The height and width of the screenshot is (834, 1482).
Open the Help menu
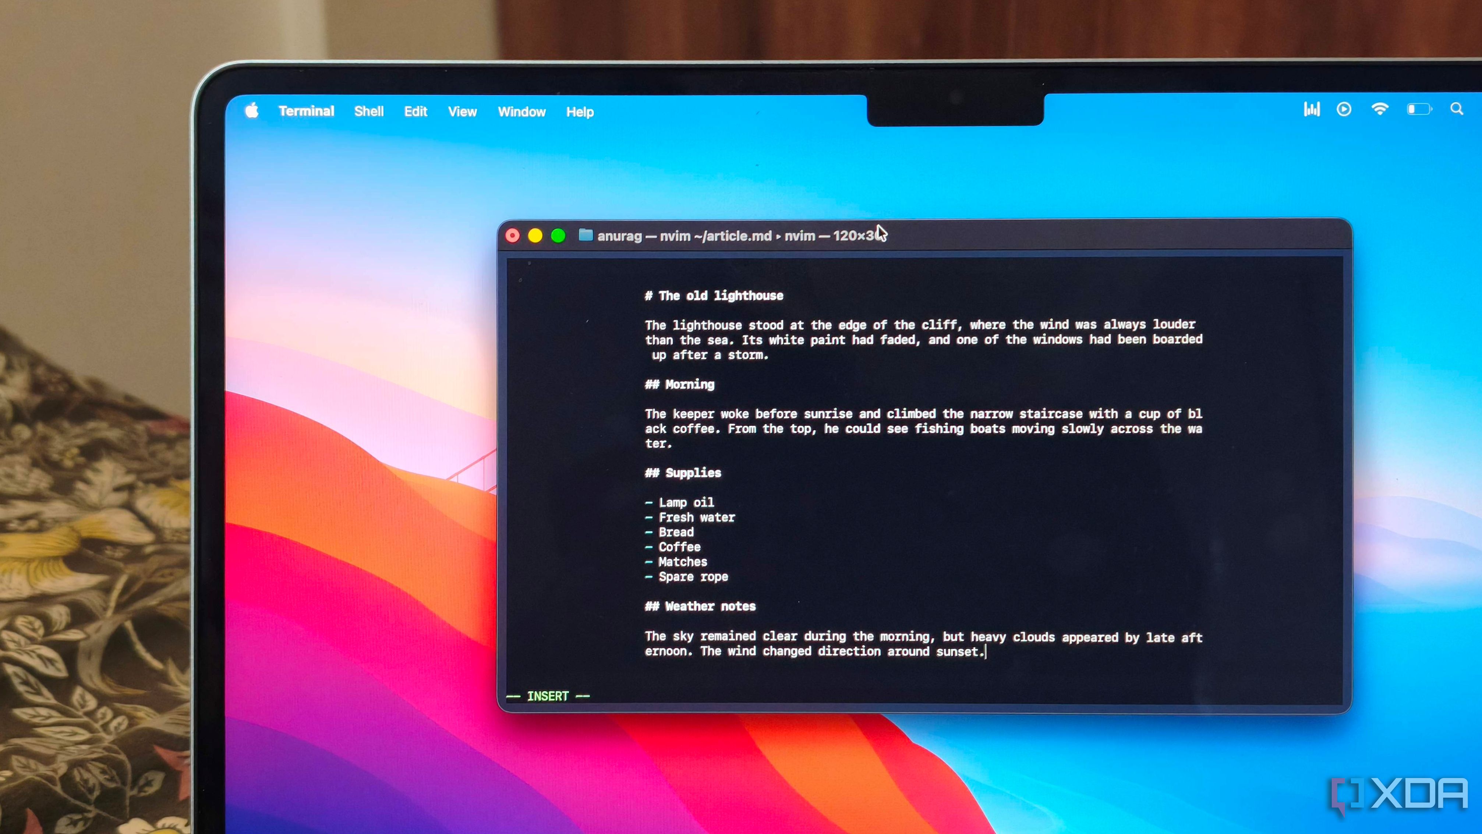(580, 112)
